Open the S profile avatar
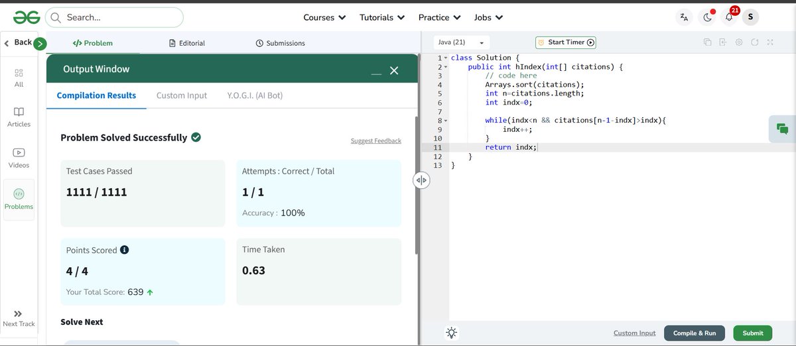The width and height of the screenshot is (796, 346). [x=750, y=17]
